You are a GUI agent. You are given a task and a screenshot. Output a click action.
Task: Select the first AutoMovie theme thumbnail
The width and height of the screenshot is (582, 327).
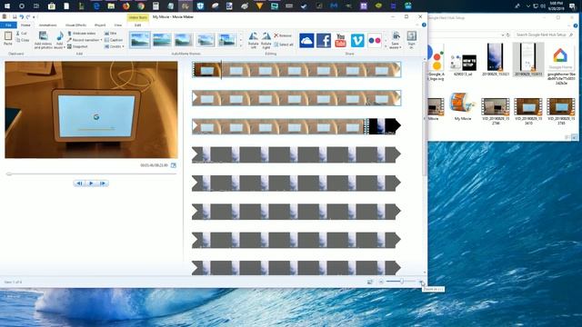[x=139, y=40]
